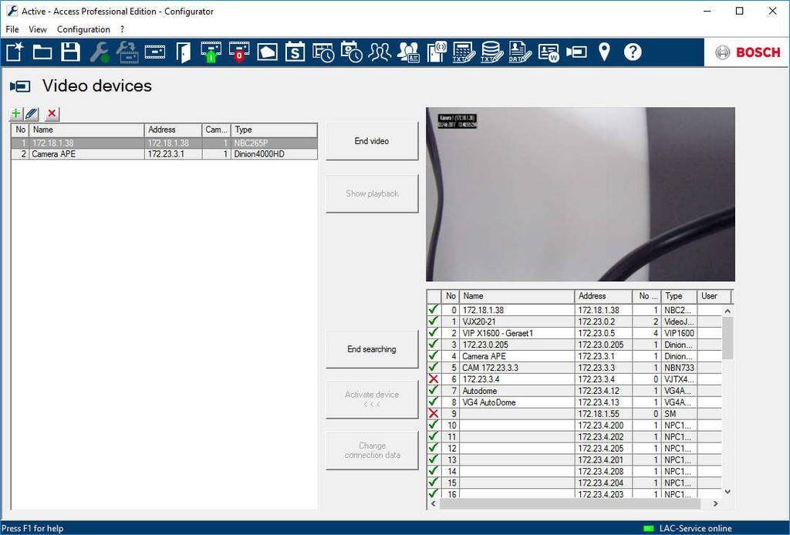This screenshot has height=535, width=790.
Task: Open the ? help menu
Action: tap(122, 29)
